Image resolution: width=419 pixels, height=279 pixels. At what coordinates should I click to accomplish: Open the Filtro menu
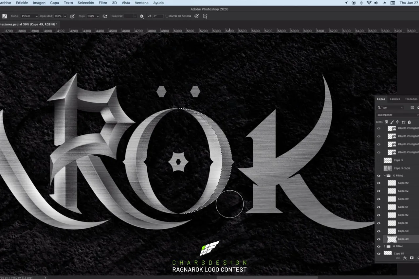(103, 3)
